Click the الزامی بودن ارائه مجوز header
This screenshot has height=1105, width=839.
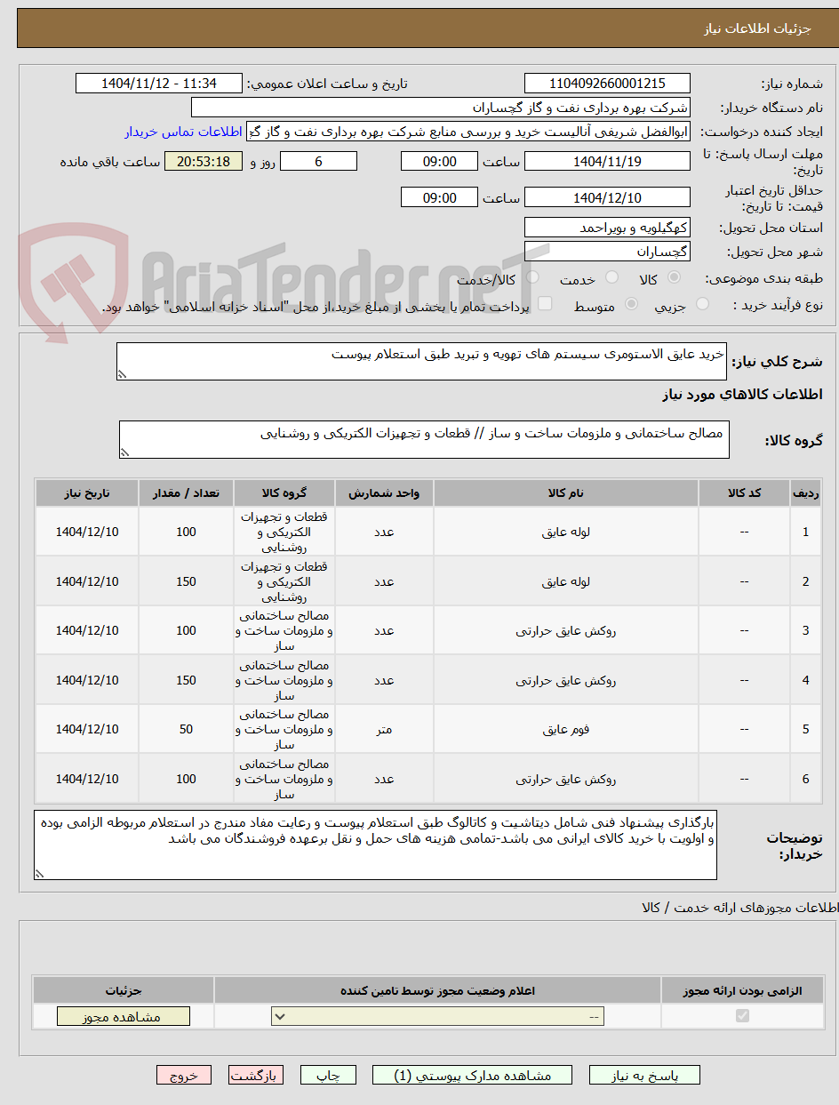point(742,990)
